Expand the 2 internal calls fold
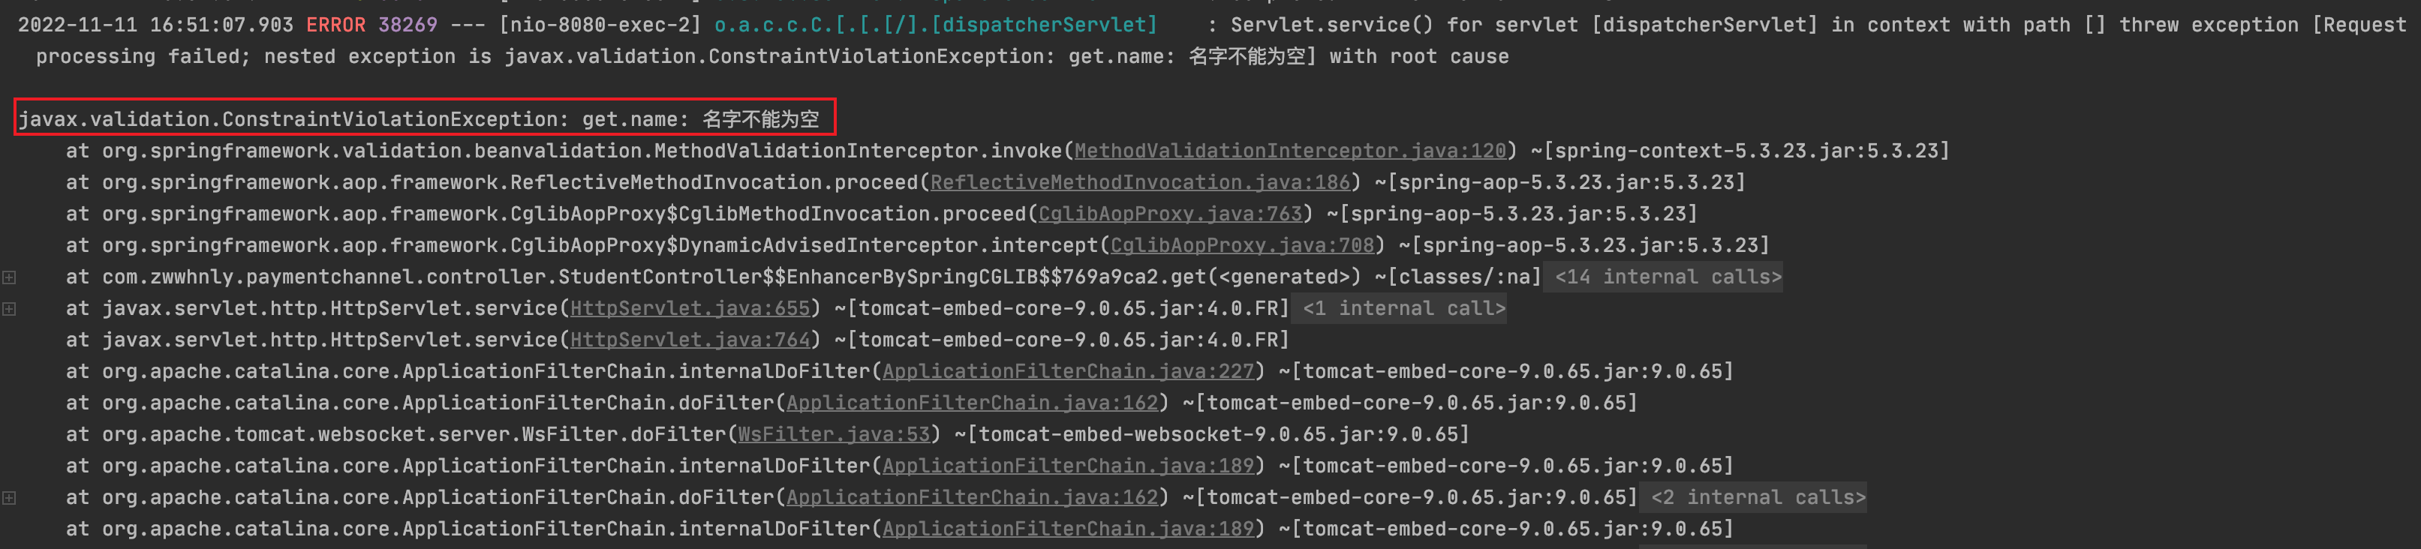Screen dimensions: 2421x549 tap(1758, 497)
